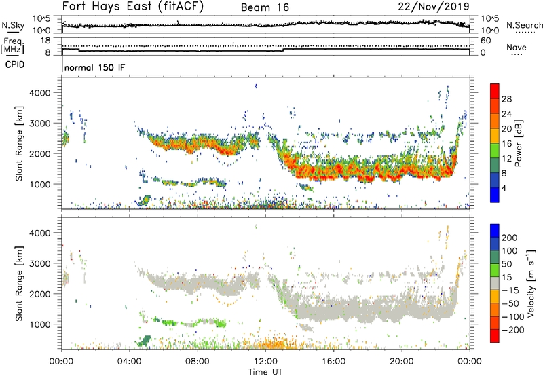Click power echo blob near 05:00 at 500 km
Screen dimensions: 543x376
tap(146, 200)
